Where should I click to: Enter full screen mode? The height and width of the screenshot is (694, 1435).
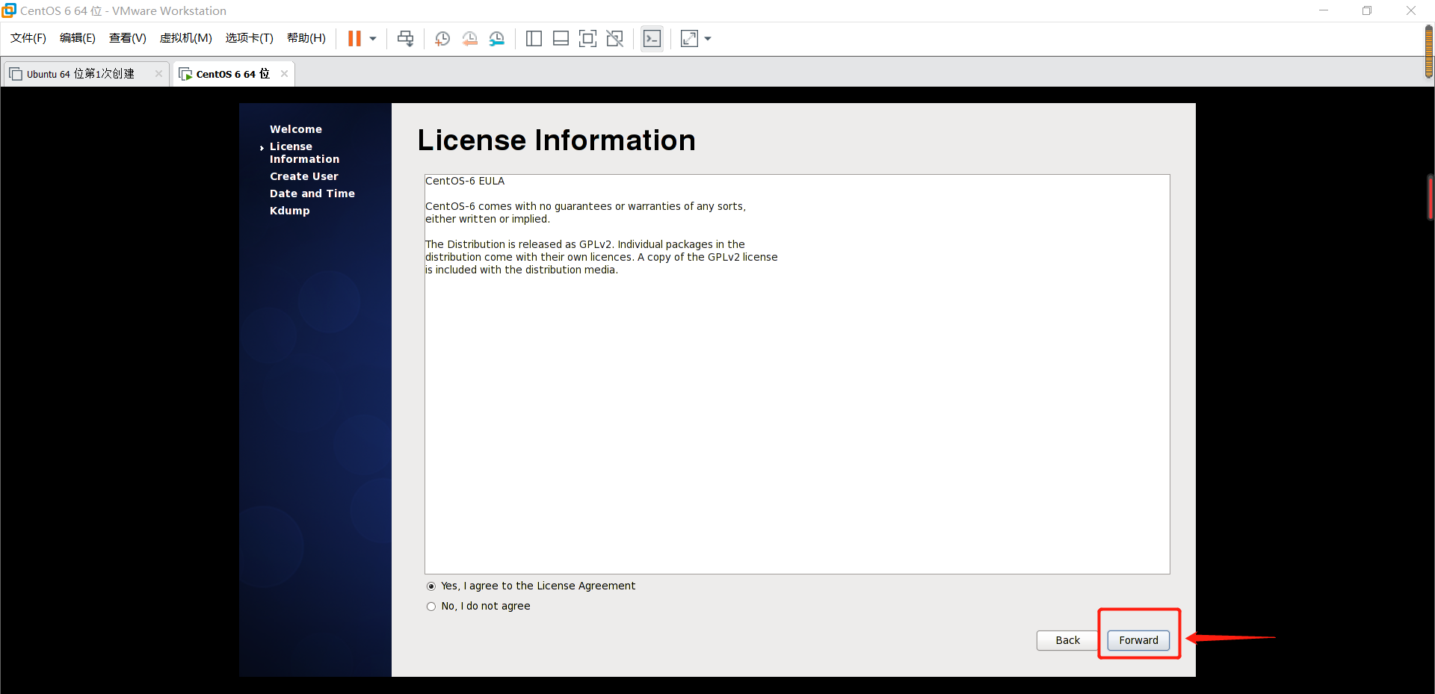[588, 39]
